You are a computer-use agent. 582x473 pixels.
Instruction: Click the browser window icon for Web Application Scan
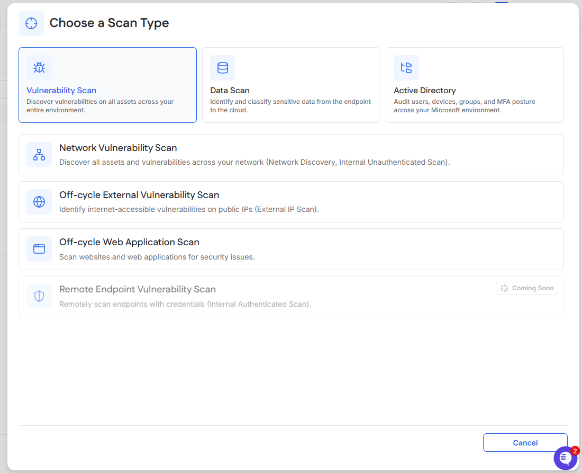click(39, 249)
